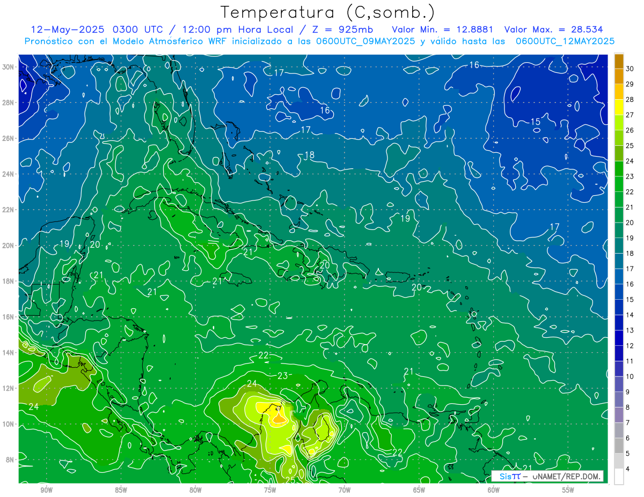This screenshot has width=644, height=497.
Task: Click the "Valor Min. = 12.8881" text
Action: click(x=442, y=29)
